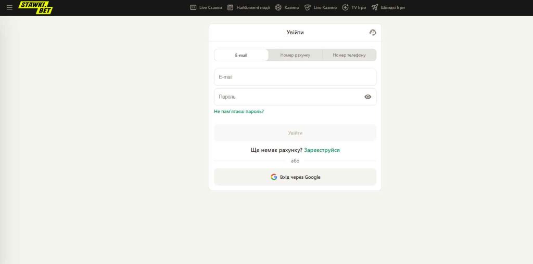This screenshot has height=264, width=533.
Task: Switch to the Номер телефону tab
Action: pyautogui.click(x=349, y=55)
